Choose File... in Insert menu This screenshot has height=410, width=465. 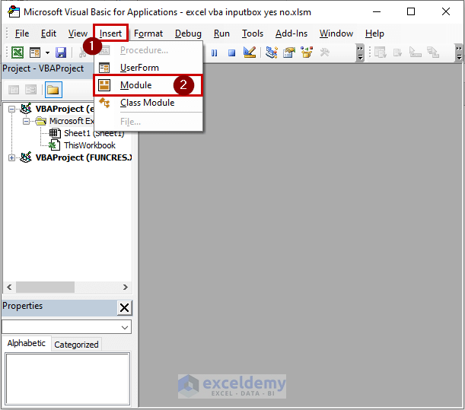148,122
